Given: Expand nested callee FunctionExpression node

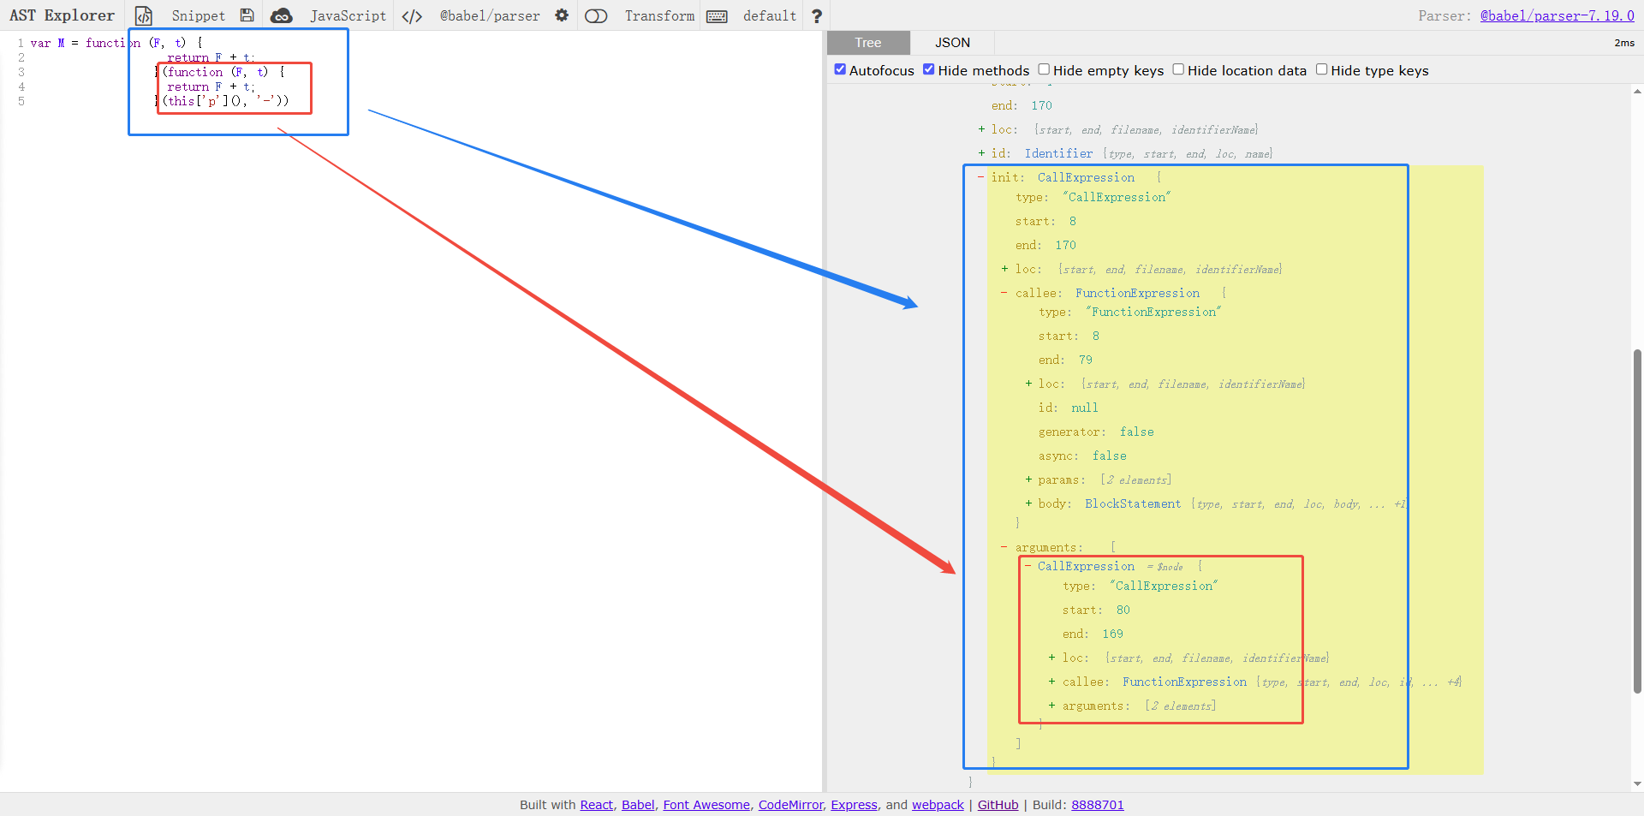Looking at the screenshot, I should pos(1051,682).
